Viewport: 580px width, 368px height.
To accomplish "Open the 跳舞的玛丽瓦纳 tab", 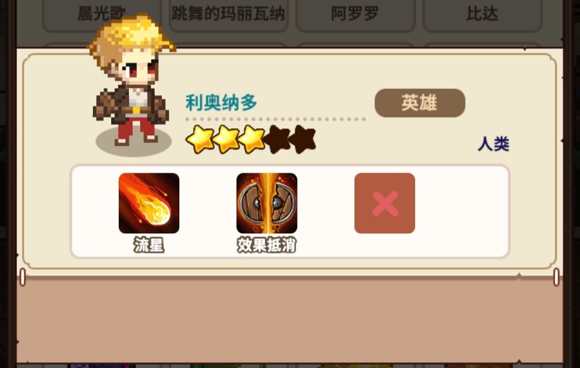I will tap(228, 15).
